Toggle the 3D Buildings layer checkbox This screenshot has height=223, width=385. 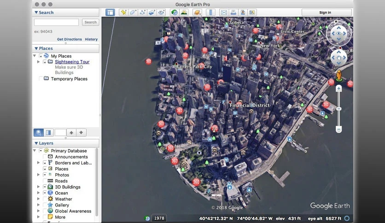[x=45, y=187]
